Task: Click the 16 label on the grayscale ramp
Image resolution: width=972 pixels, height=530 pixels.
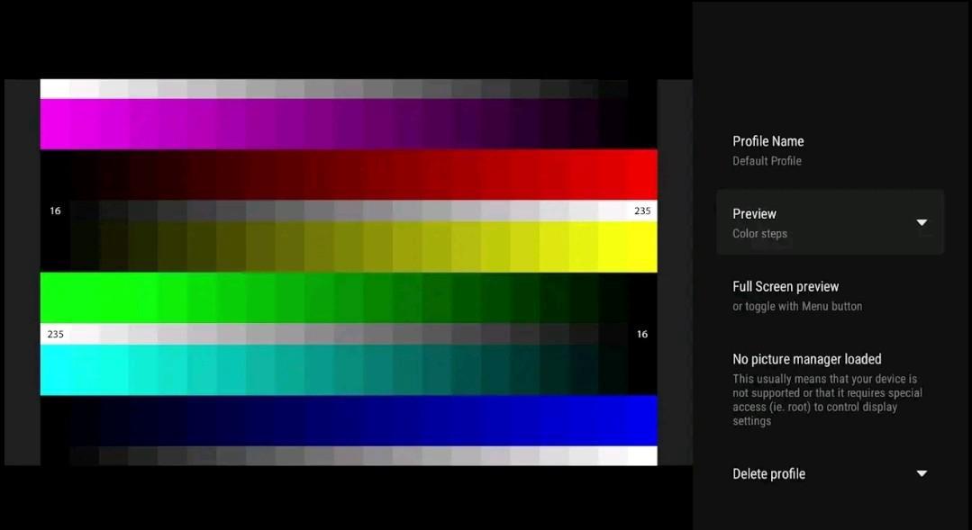Action: (55, 210)
